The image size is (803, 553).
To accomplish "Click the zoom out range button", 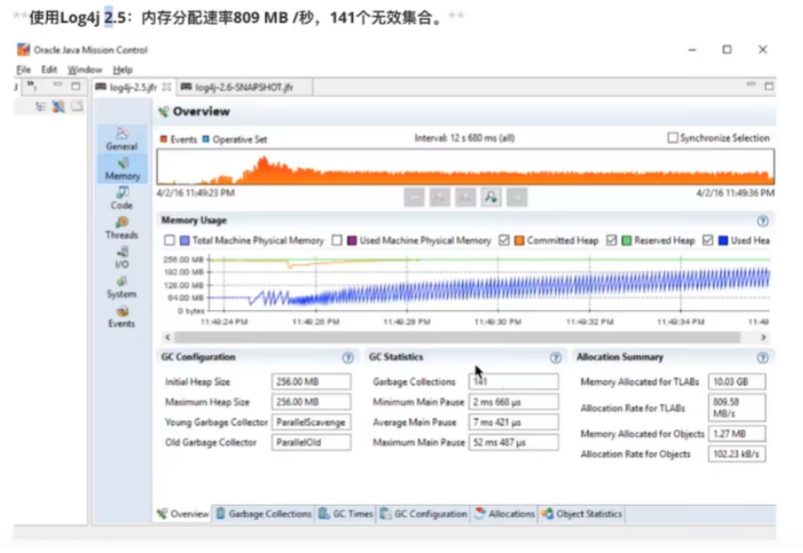I will [465, 197].
